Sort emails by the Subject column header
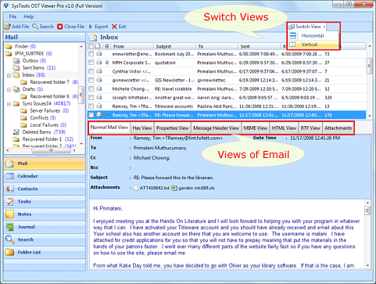The height and width of the screenshot is (284, 376). coord(174,46)
